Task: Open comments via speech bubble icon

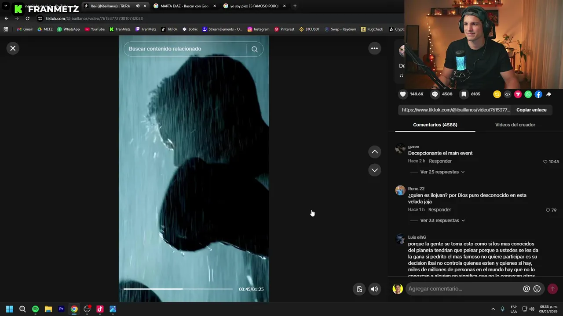Action: [435, 94]
